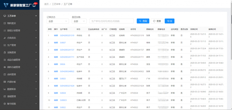The height and width of the screenshot is (110, 232).
Task: Open the 内部补板 menu item
Action: tap(20, 82)
